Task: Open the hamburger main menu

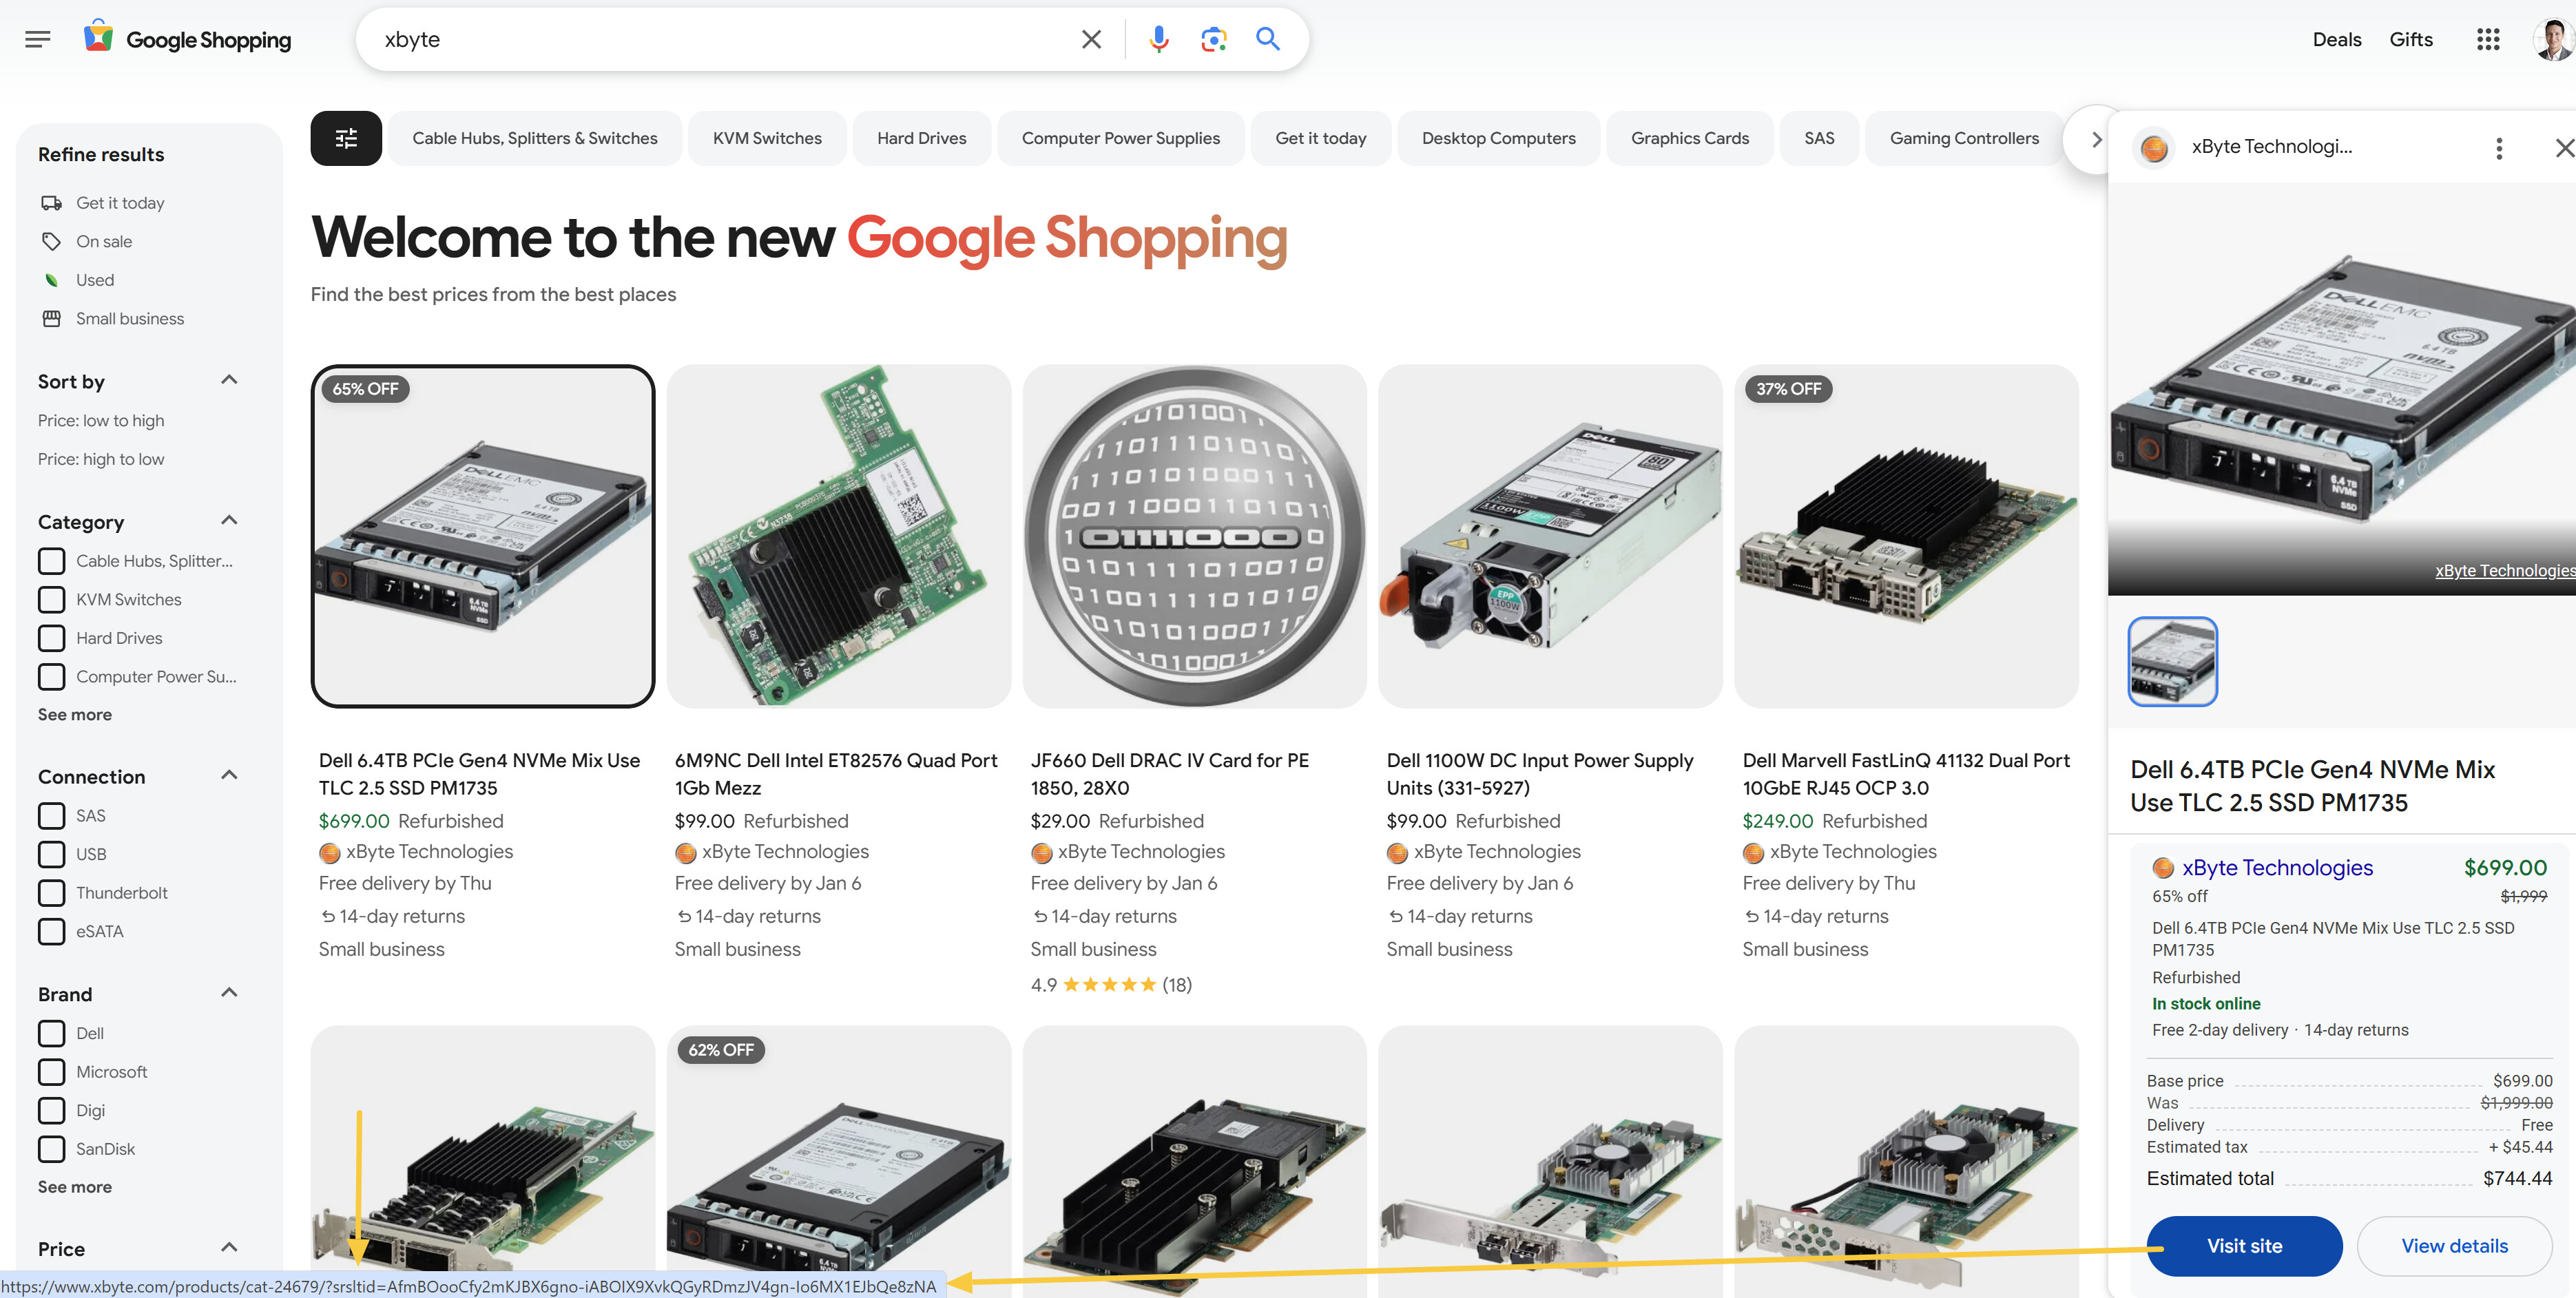Action: click(x=37, y=40)
